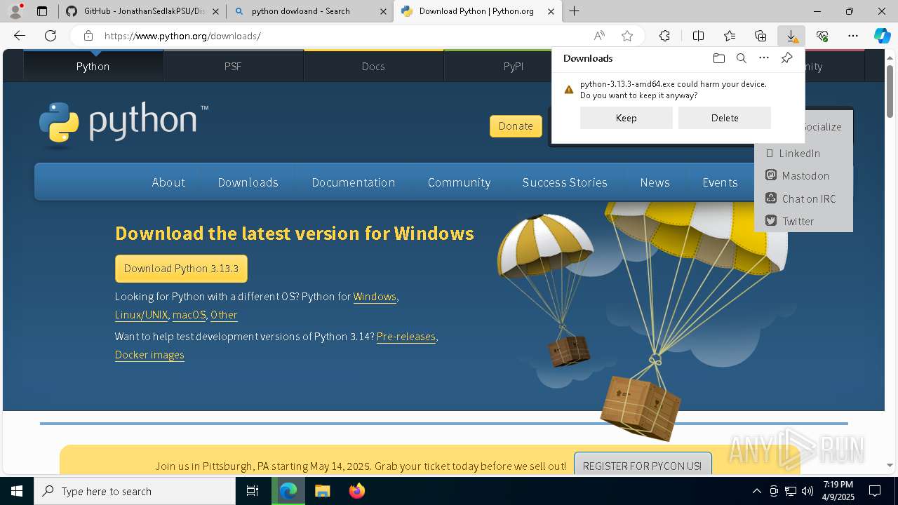Click Download Python 3.13.3 button
This screenshot has width=898, height=505.
[x=181, y=269]
